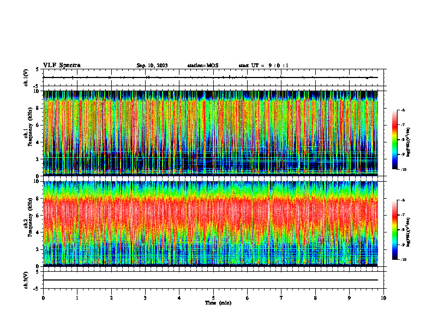Click the "-7" label on ch.1 color bar
Viewport: 432px width, 334px height.
coord(403,125)
